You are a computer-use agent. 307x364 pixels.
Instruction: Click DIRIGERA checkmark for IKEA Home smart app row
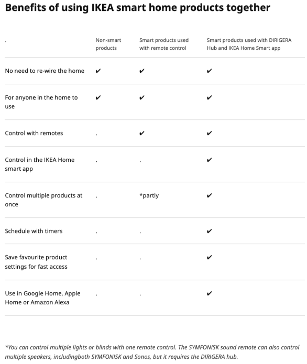coord(209,160)
